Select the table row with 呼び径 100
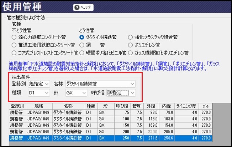Screen dimensions: 232x147 coord(111,119)
